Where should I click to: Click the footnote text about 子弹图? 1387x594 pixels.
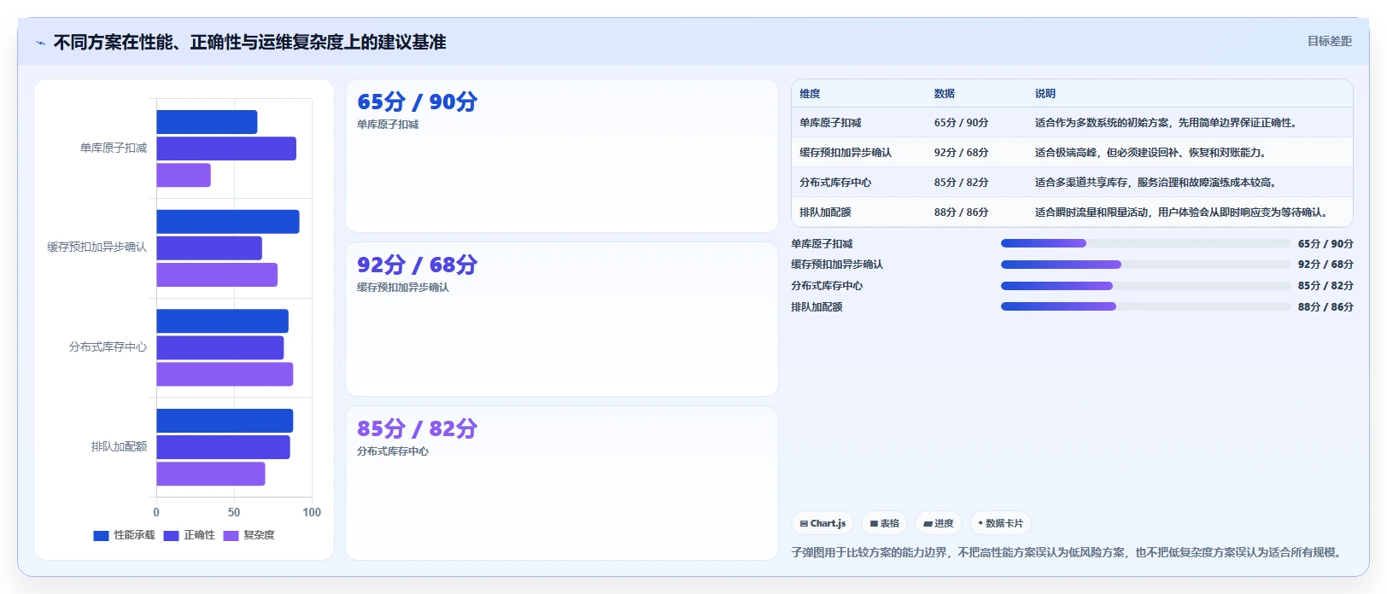(1068, 553)
